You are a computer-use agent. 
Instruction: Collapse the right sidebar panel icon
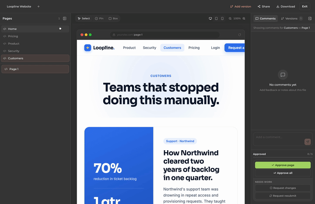click(310, 18)
